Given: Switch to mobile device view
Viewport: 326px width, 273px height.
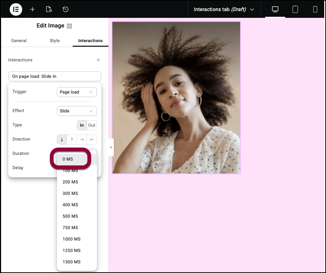Looking at the screenshot, I should point(315,9).
